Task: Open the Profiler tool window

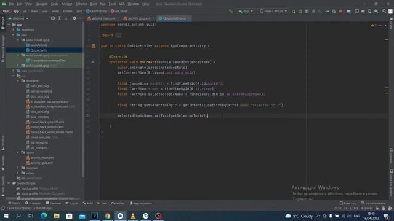Action: [118, 203]
